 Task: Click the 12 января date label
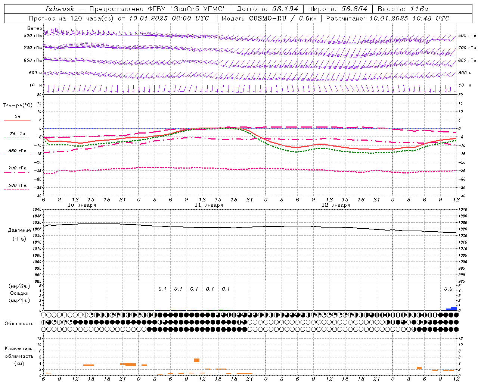[x=336, y=205]
